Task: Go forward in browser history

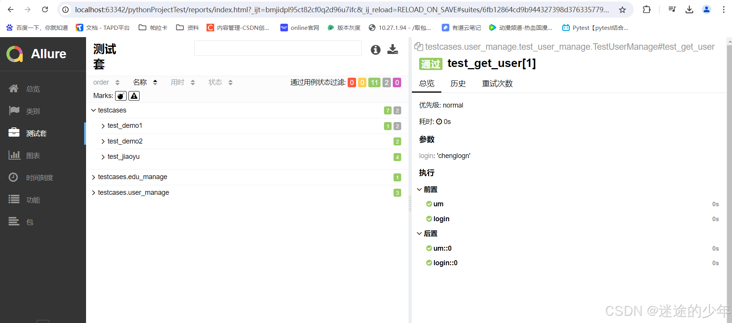Action: coord(28,10)
